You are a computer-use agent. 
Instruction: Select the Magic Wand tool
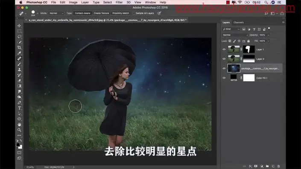[x=19, y=42]
